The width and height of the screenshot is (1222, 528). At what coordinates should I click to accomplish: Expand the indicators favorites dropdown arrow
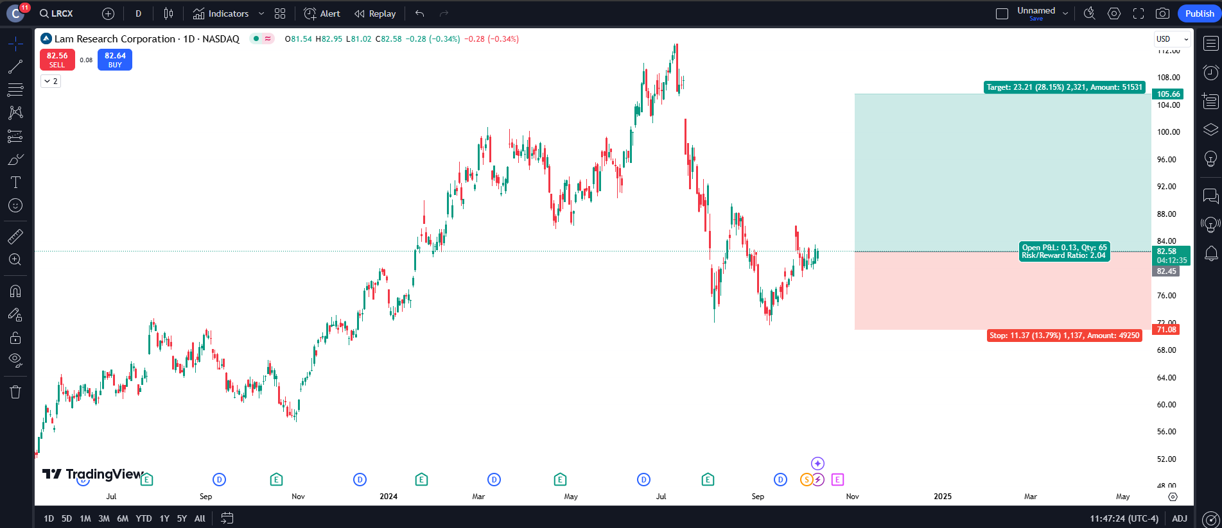coord(261,13)
